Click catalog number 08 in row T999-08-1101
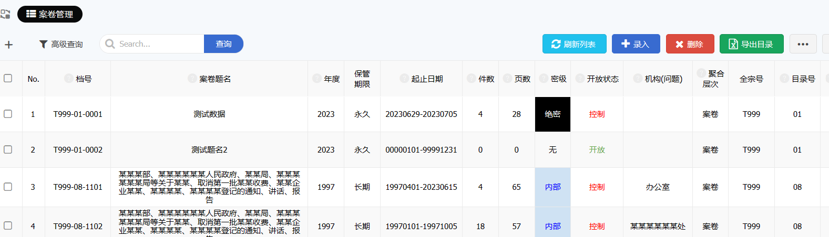 coord(797,187)
